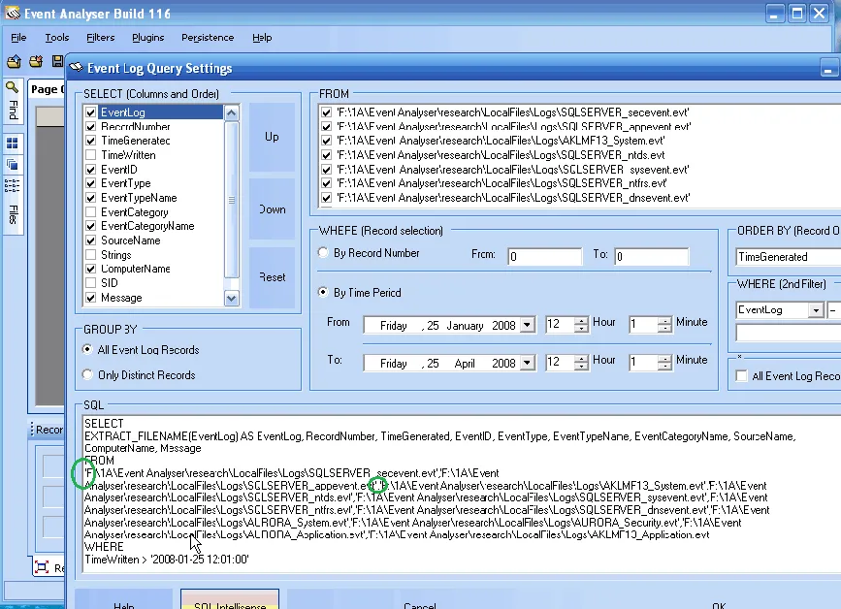
Task: Click the grid view sidebar icon
Action: pos(12,144)
